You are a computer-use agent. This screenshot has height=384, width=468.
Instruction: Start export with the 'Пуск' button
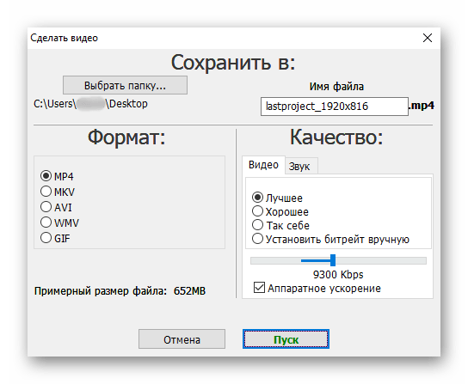(286, 339)
